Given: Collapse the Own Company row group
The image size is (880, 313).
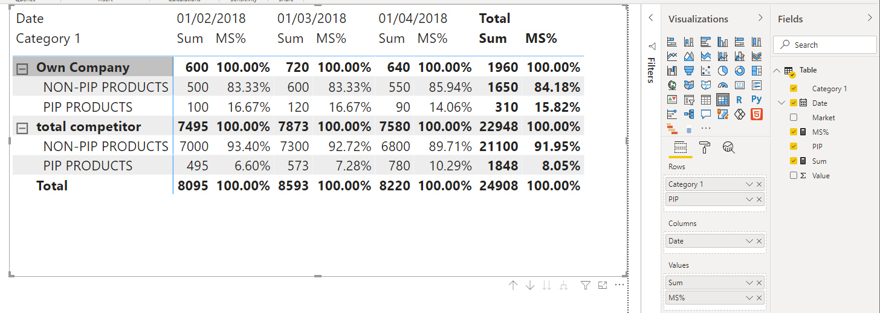Looking at the screenshot, I should point(22,69).
